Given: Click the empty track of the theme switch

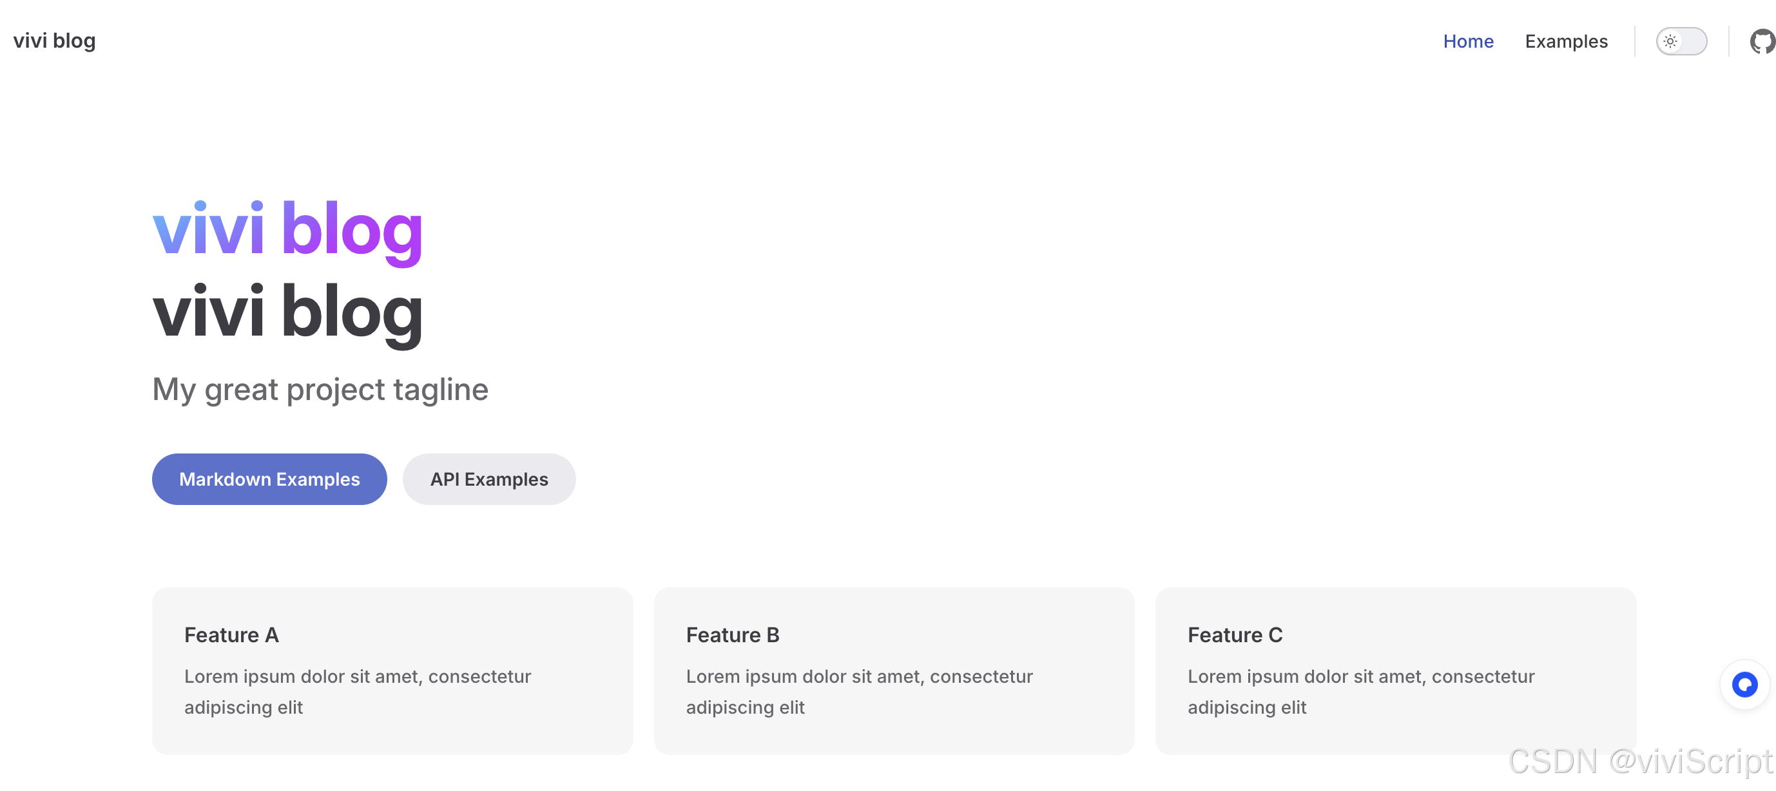Looking at the screenshot, I should (x=1694, y=41).
